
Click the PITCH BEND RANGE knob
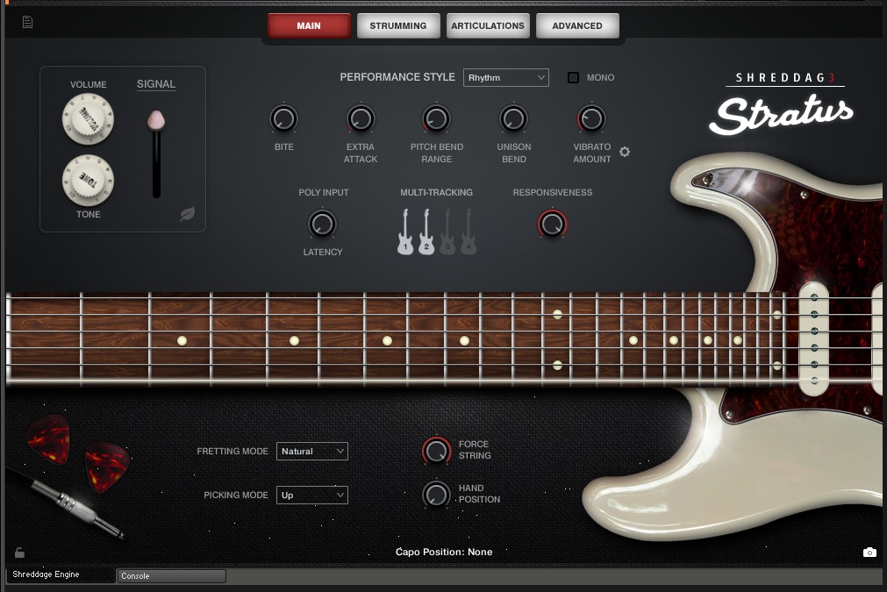point(436,119)
